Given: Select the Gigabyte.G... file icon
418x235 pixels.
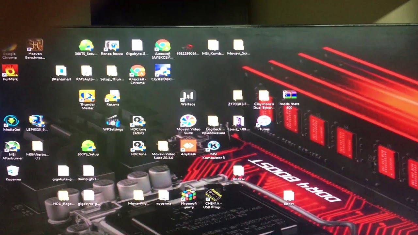Looking at the screenshot, I should (x=137, y=48).
